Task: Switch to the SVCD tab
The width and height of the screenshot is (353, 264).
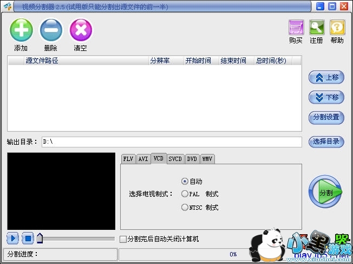Action: coord(175,159)
